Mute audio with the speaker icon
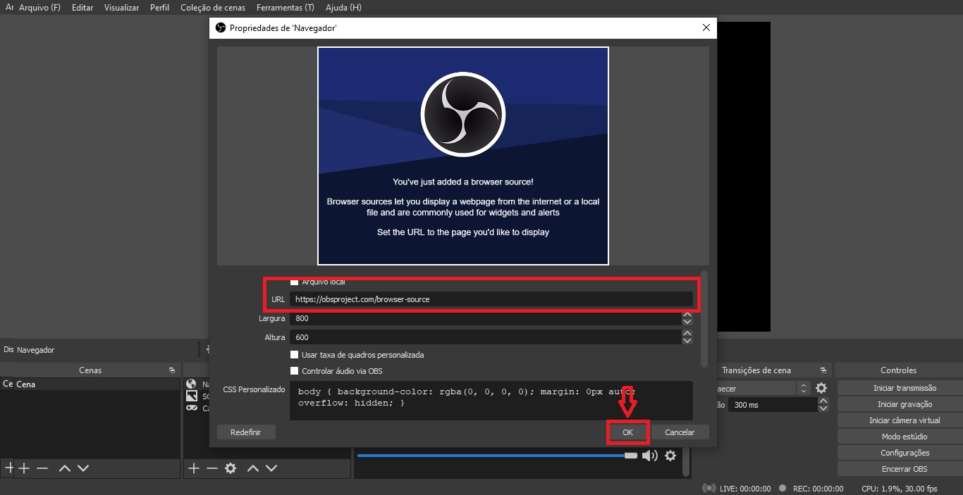 click(x=649, y=456)
